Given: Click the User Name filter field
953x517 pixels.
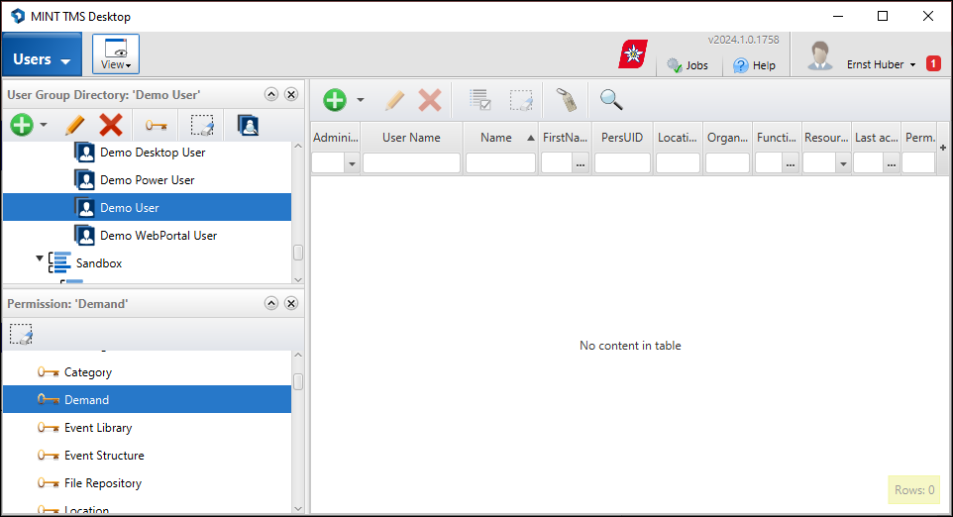Looking at the screenshot, I should point(411,163).
